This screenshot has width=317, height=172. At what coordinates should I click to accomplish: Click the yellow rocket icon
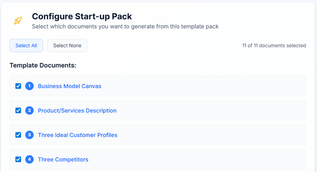(18, 21)
